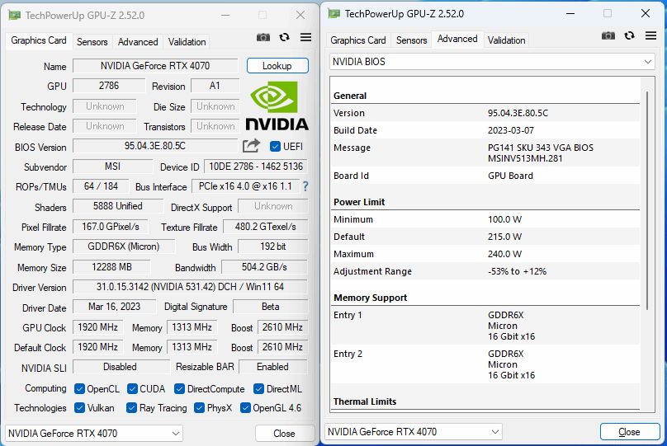667x446 pixels.
Task: Click Default power limit 215.0 W
Action: pos(504,237)
